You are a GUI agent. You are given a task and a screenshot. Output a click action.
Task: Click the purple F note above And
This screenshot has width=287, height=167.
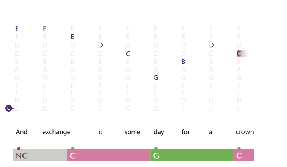17,29
